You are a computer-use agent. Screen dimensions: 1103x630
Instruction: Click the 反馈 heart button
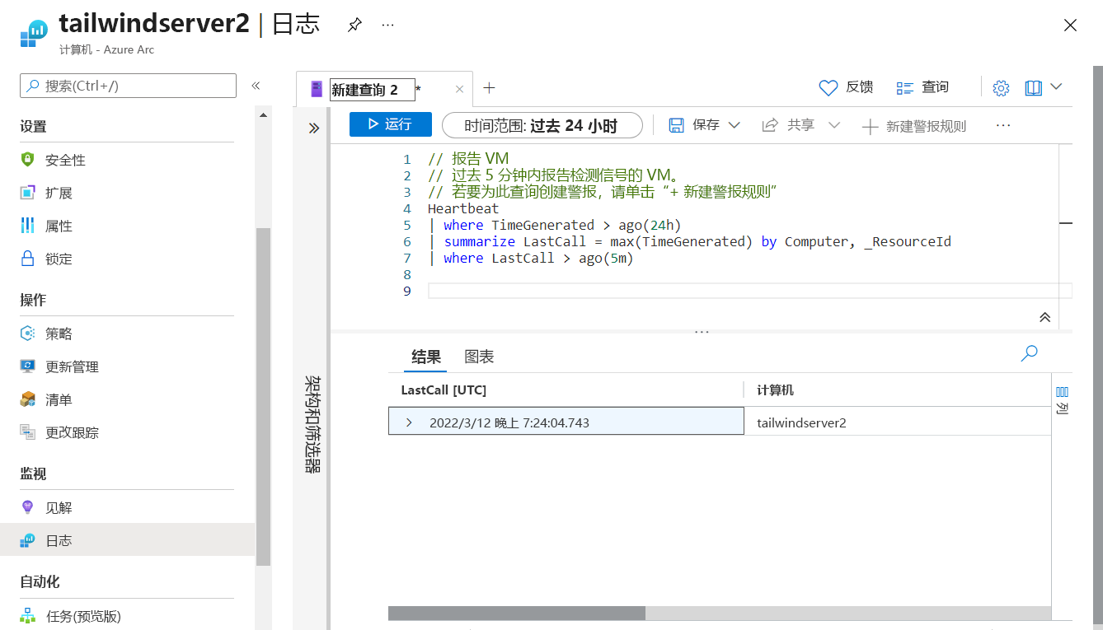[846, 87]
